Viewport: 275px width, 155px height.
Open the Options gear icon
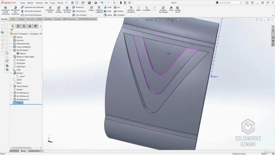(129, 3)
